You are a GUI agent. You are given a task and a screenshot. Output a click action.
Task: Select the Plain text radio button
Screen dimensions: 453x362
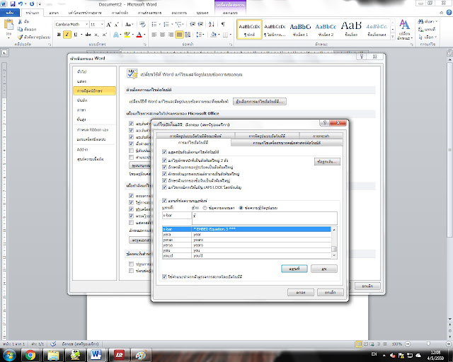pyautogui.click(x=205, y=208)
